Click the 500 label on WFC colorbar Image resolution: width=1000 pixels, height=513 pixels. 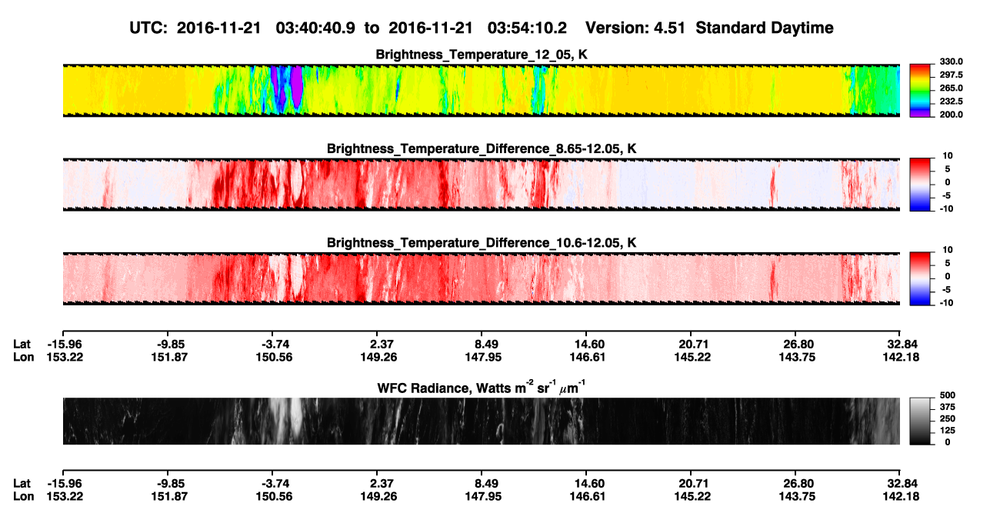click(947, 395)
